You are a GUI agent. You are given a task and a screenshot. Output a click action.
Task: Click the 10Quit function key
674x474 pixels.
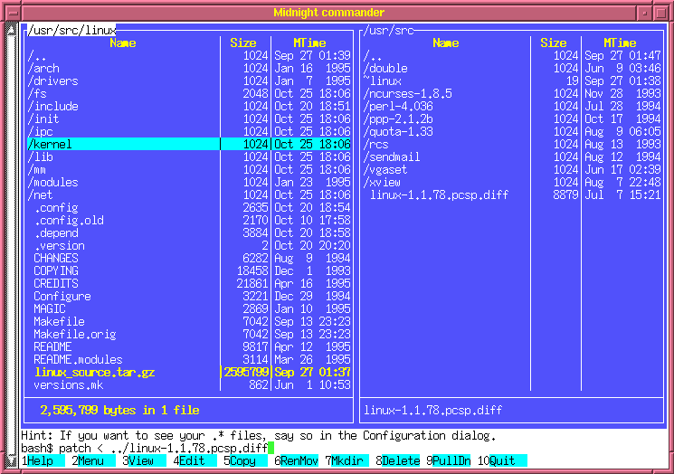pos(502,460)
